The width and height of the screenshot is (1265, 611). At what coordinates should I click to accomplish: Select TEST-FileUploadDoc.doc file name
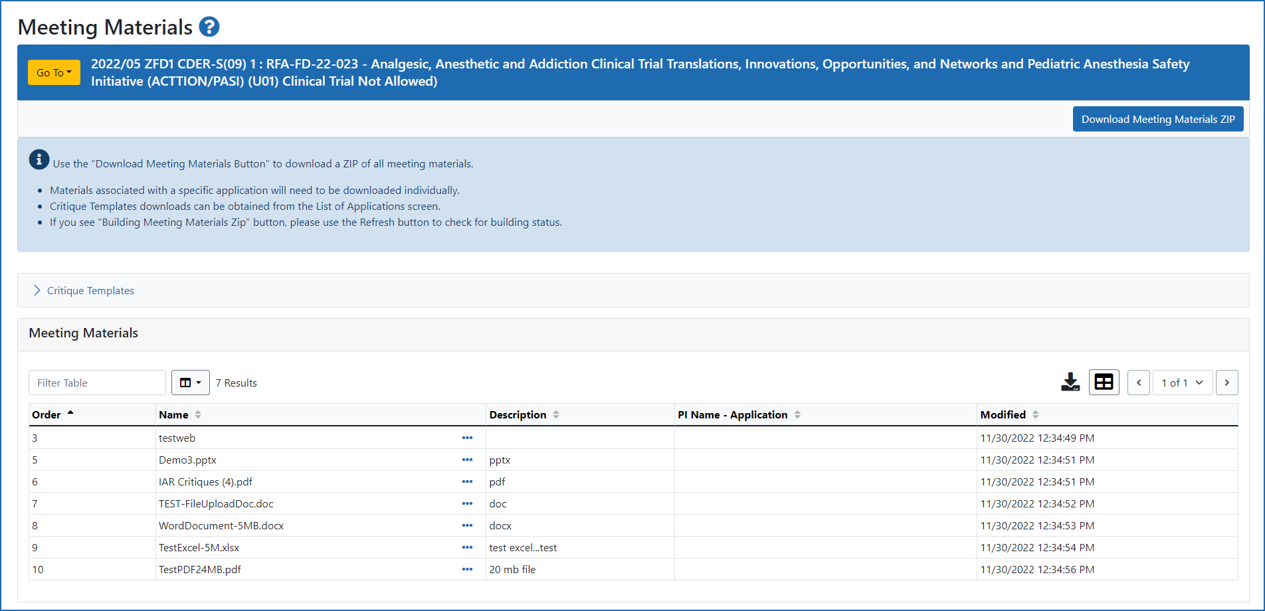coord(216,503)
